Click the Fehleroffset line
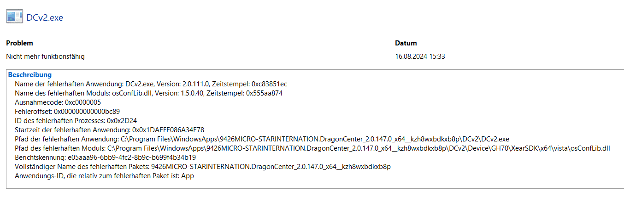The image size is (624, 197). (67, 112)
